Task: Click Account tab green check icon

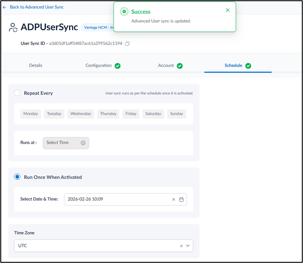Action: (x=180, y=66)
